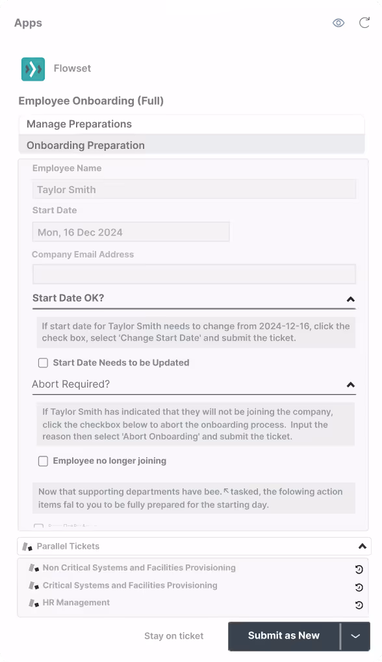Enable the Employee no longer joining checkbox
The height and width of the screenshot is (662, 382).
(43, 461)
